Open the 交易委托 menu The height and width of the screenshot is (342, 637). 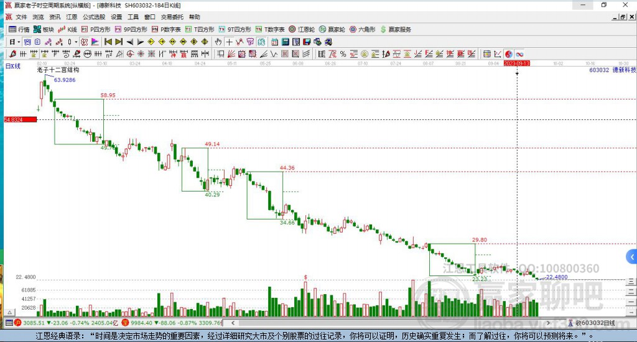click(172, 17)
